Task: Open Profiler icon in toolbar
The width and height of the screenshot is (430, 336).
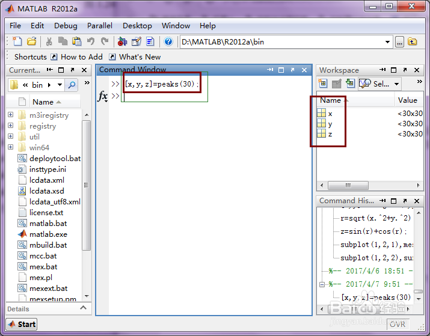Action: click(150, 41)
